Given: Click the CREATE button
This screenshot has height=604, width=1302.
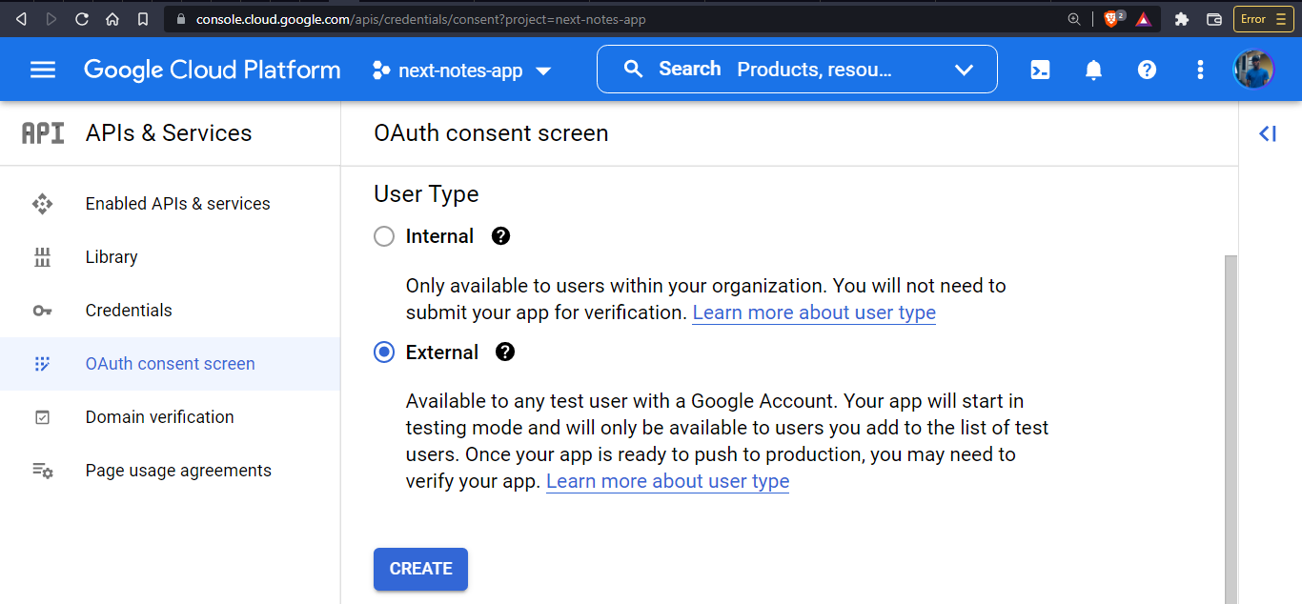Looking at the screenshot, I should pyautogui.click(x=420, y=569).
